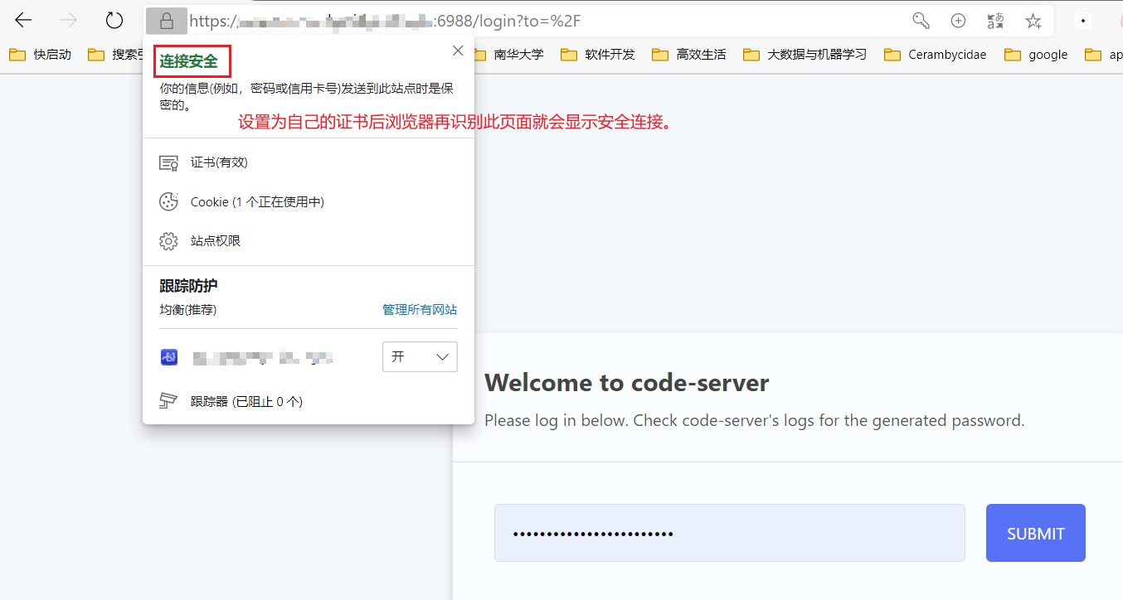Open the 南华大学 bookmarks folder
This screenshot has height=600, width=1123.
tap(508, 55)
